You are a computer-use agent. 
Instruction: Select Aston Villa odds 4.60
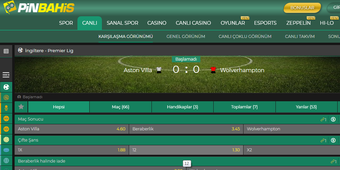click(72, 129)
